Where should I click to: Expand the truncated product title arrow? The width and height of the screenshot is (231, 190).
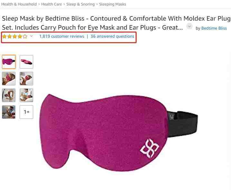click(189, 27)
